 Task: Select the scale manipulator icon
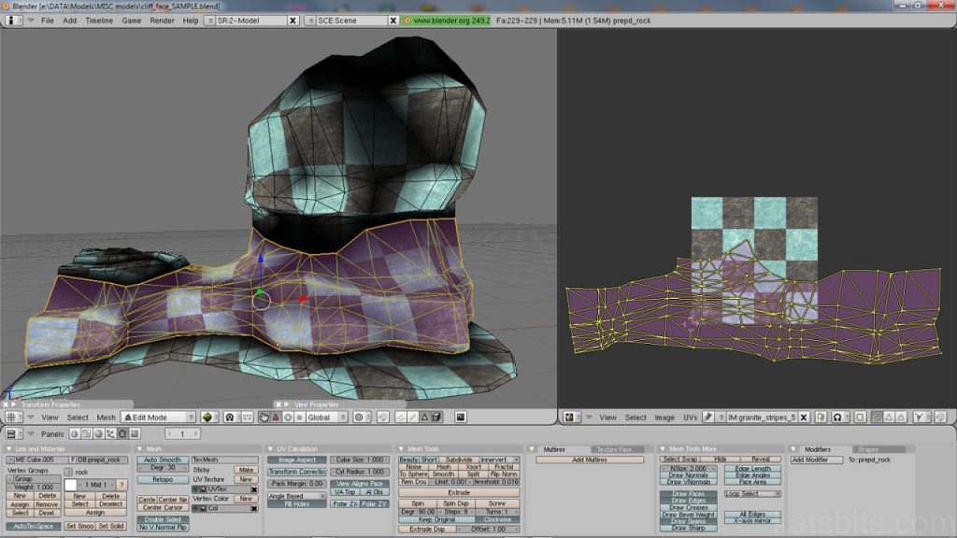click(299, 418)
